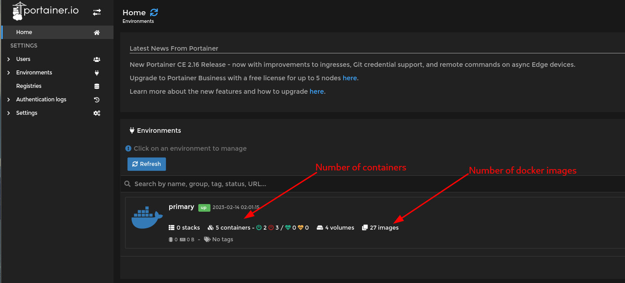Screen dimensions: 625x283
Task: Follow the 'here' link about upgrading
Action: [316, 91]
